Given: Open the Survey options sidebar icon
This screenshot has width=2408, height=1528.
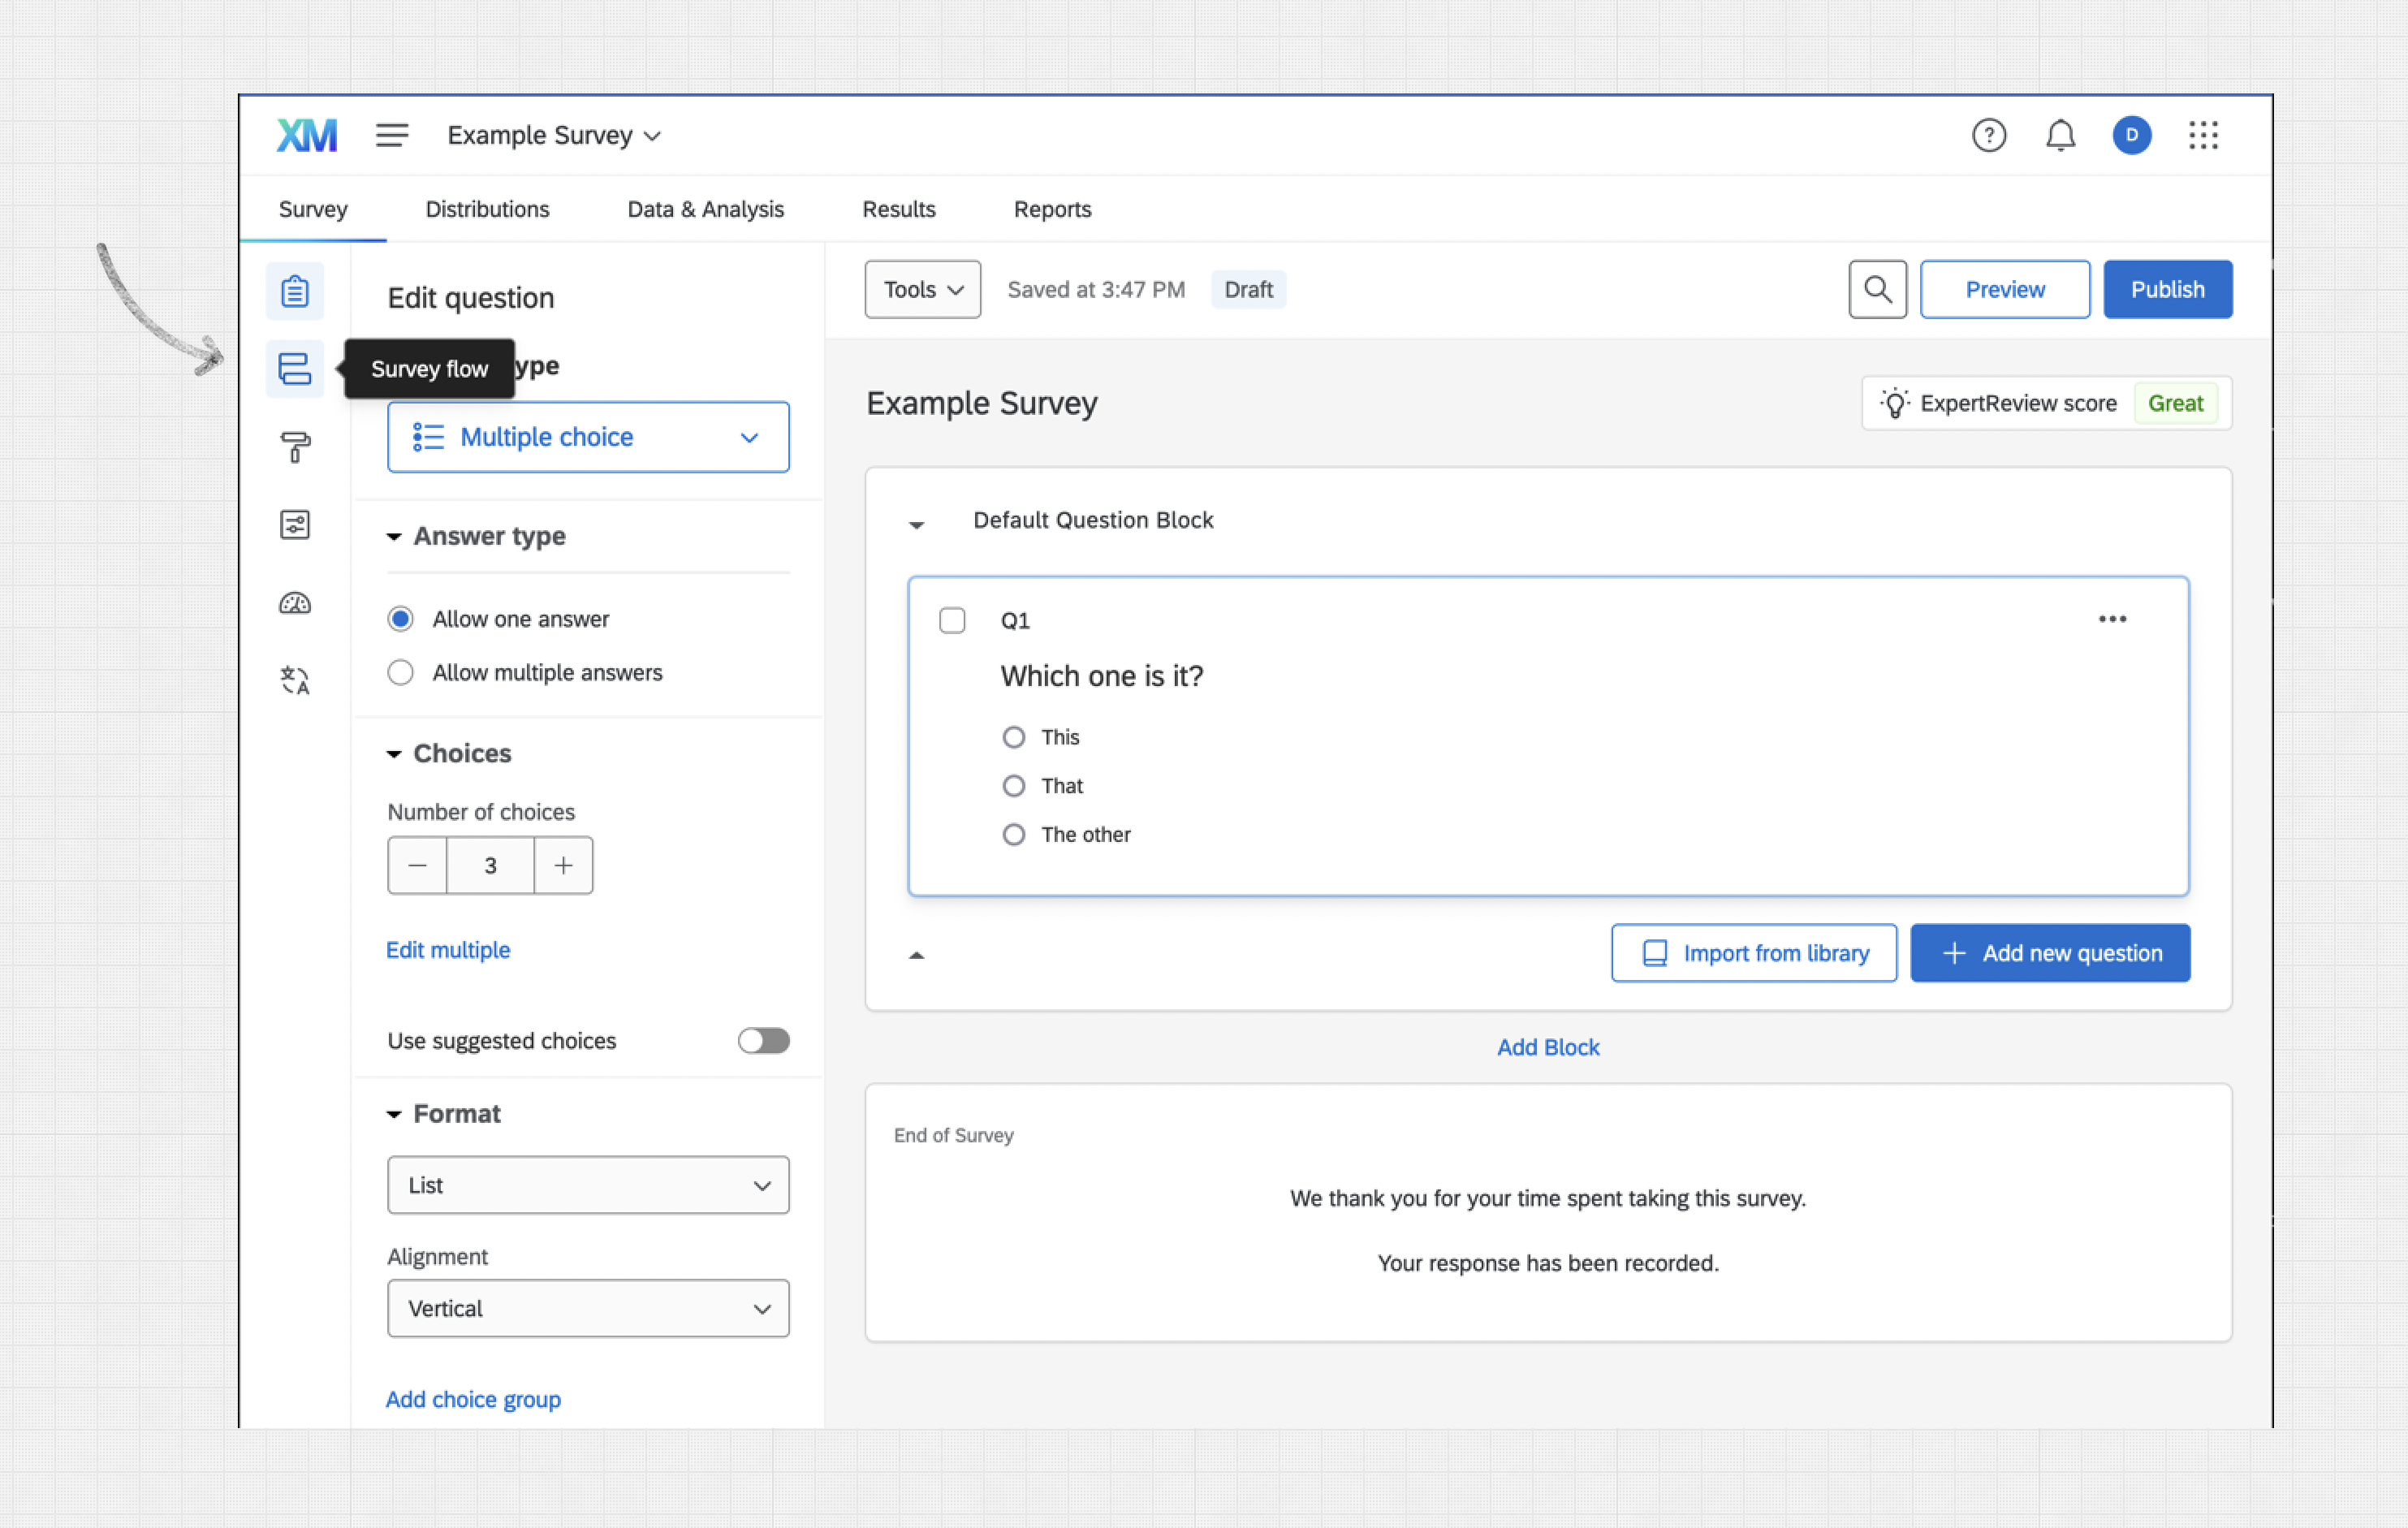Looking at the screenshot, I should click(294, 524).
